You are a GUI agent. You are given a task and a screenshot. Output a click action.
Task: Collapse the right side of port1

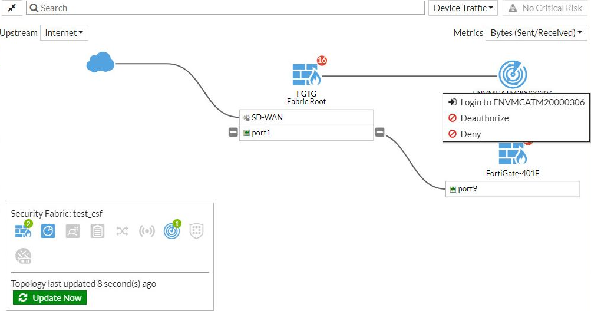380,133
